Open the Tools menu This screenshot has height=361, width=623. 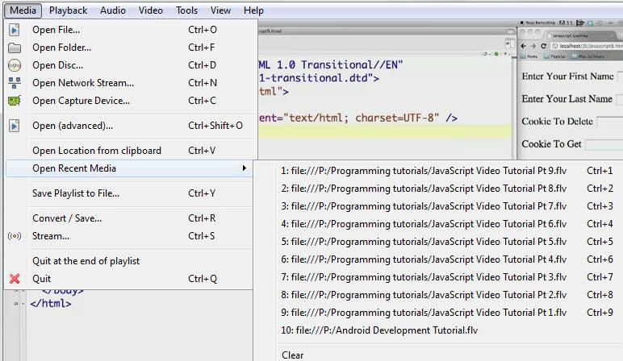[x=186, y=10]
